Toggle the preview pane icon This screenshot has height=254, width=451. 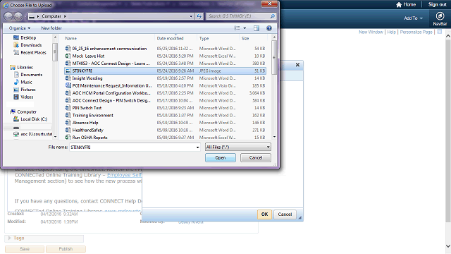coord(257,28)
